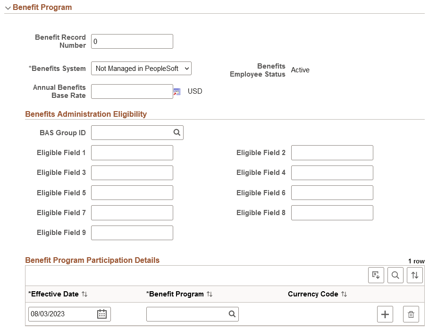This screenshot has height=330, width=429.
Task: Open the Benefit Program lookup magnifier
Action: click(232, 314)
